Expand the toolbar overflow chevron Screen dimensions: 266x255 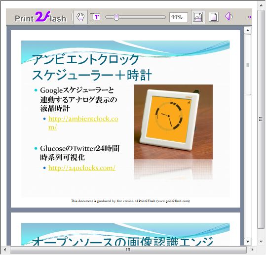(x=249, y=17)
